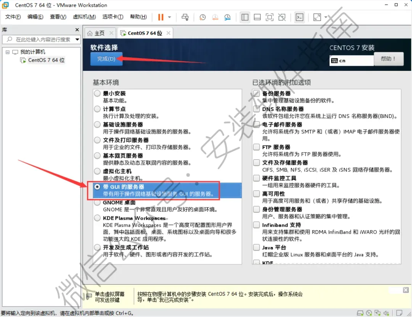Viewport: 412px width, 317px height.
Task: Open the 编辑(E) menu
Action: point(35,17)
